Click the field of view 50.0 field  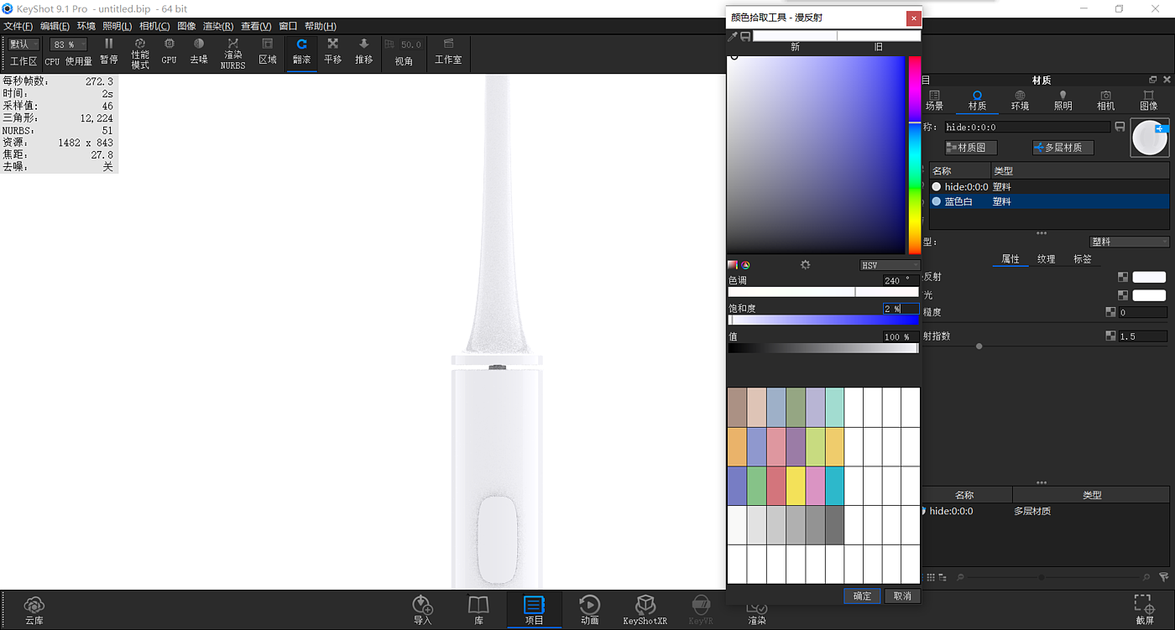coord(410,44)
